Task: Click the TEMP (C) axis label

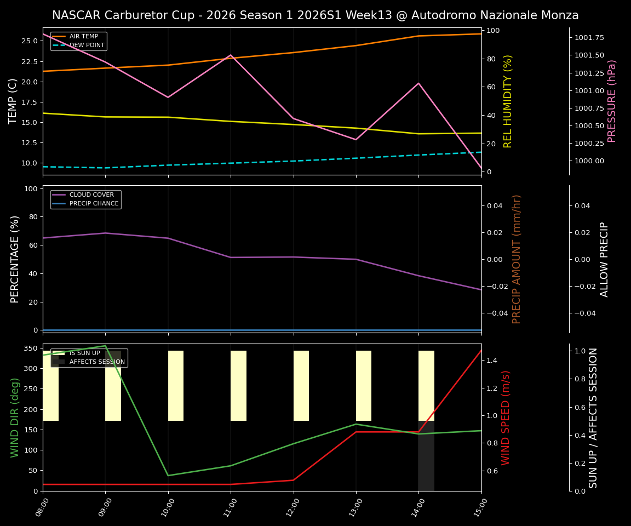Action: pyautogui.click(x=13, y=101)
